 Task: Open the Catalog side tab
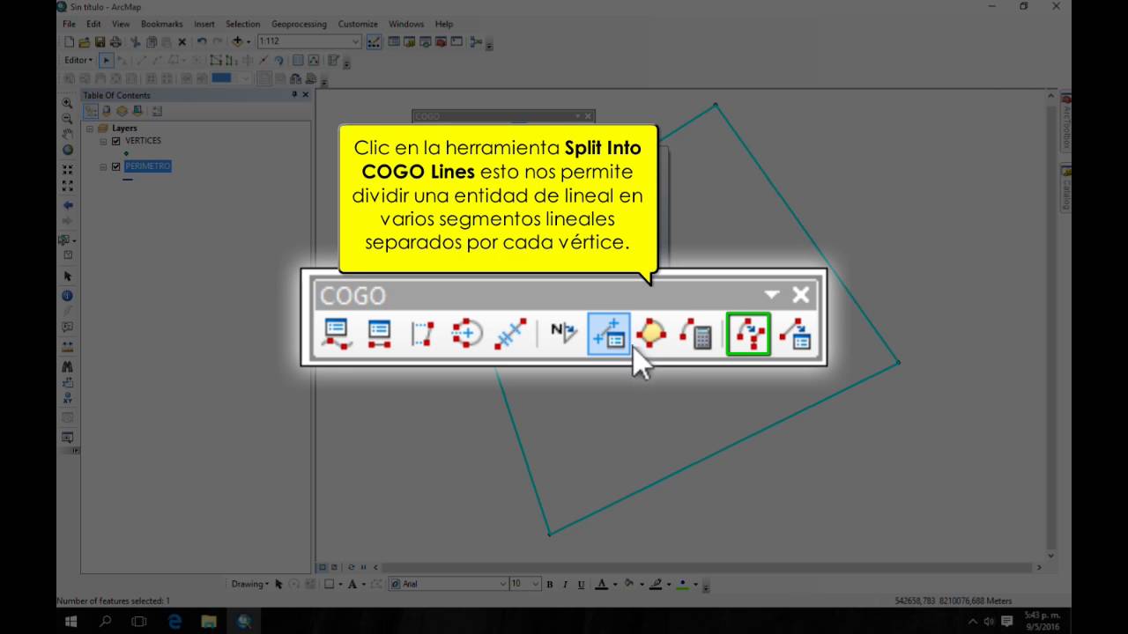click(1065, 188)
